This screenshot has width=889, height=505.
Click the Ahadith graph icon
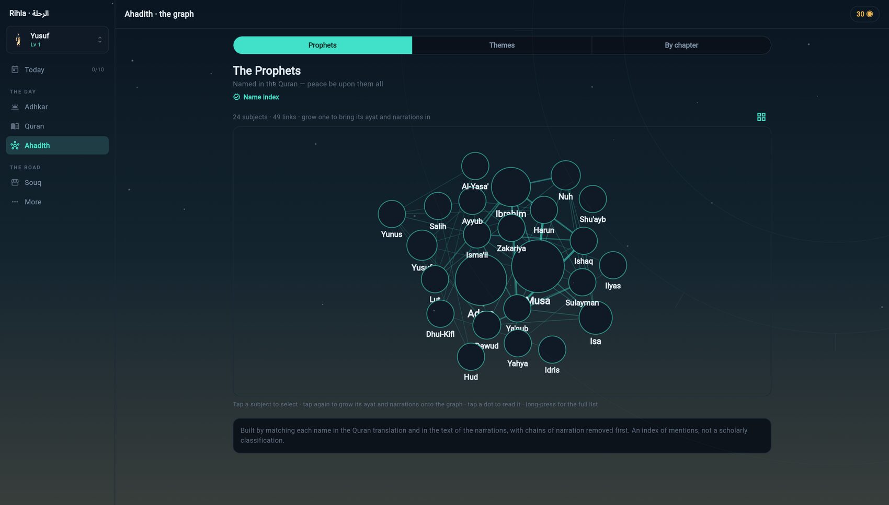(x=15, y=145)
